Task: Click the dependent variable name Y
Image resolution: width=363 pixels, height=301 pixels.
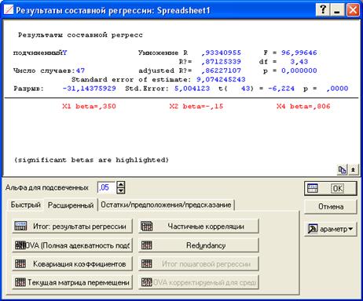Action: click(x=64, y=53)
